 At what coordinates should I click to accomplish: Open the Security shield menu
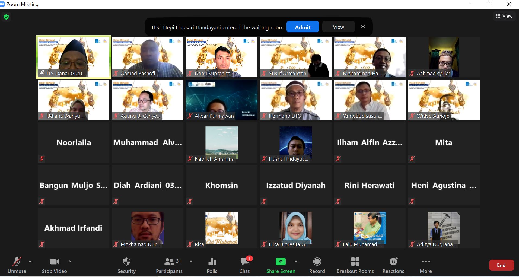point(126,266)
